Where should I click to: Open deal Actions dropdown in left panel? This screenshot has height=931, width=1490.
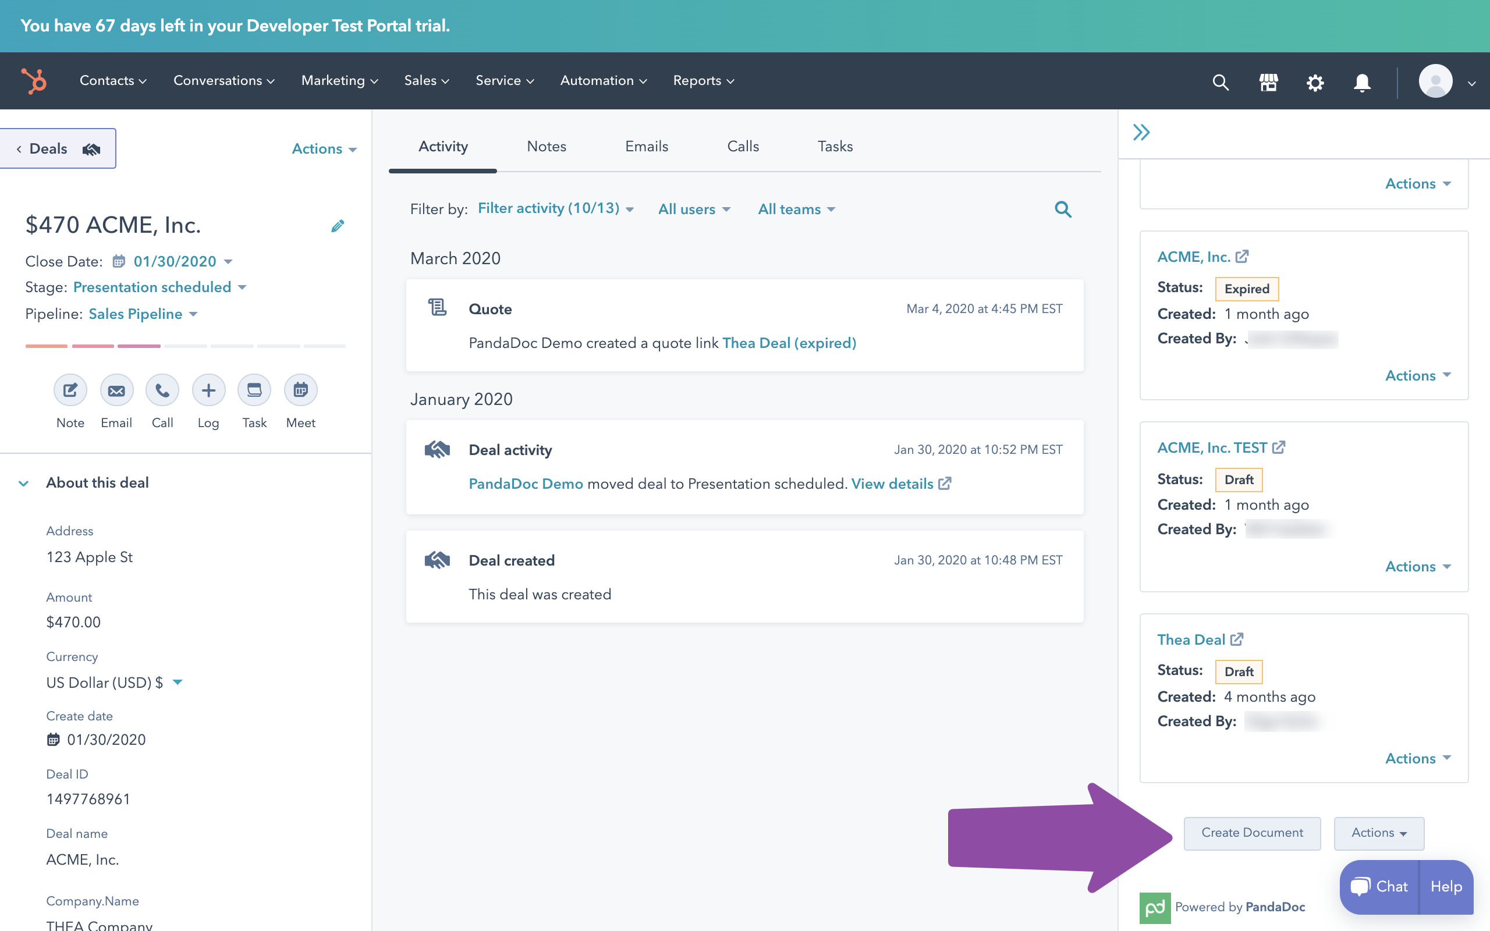pyautogui.click(x=324, y=149)
